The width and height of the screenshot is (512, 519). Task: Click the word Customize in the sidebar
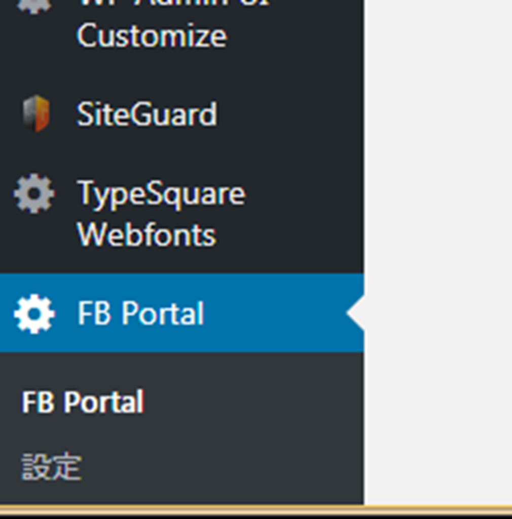(x=152, y=36)
